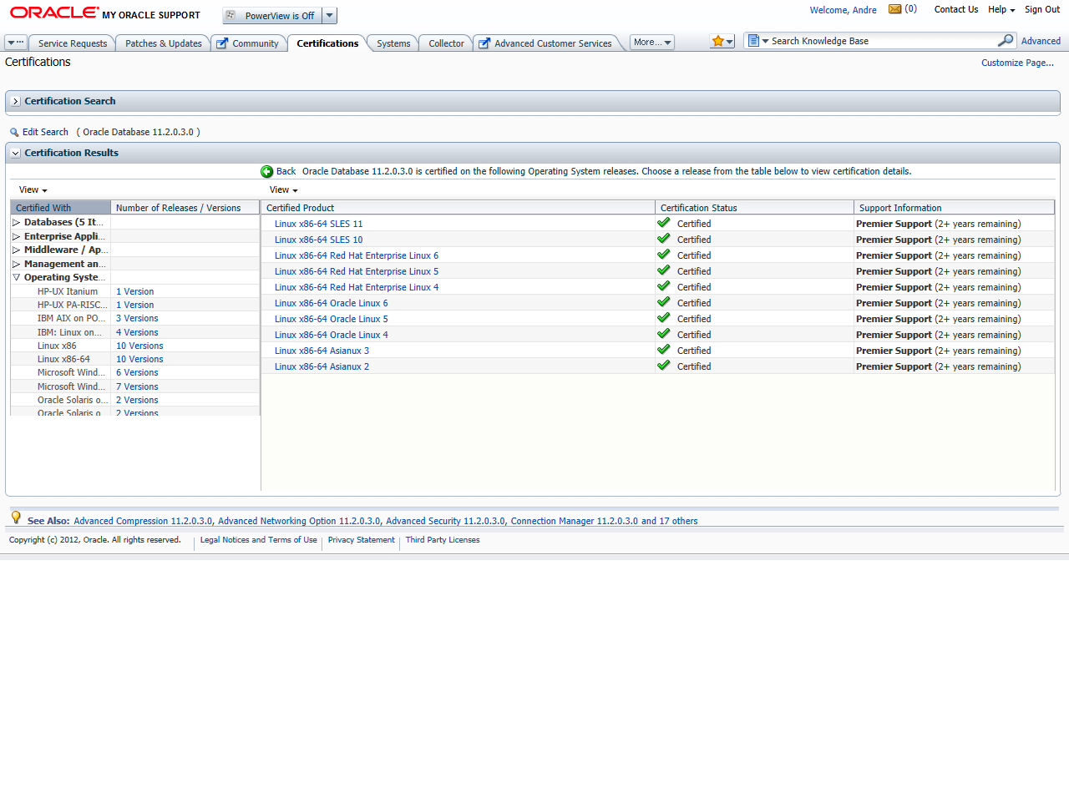Open Linux x86-64 SLES 11 certification

click(319, 224)
